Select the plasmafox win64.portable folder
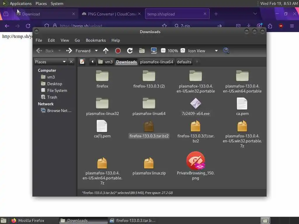 242,82
